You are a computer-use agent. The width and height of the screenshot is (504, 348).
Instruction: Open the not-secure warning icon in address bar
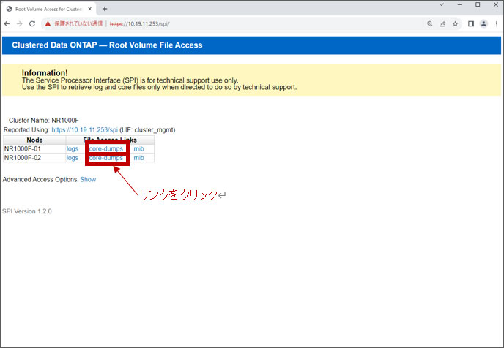[x=48, y=23]
